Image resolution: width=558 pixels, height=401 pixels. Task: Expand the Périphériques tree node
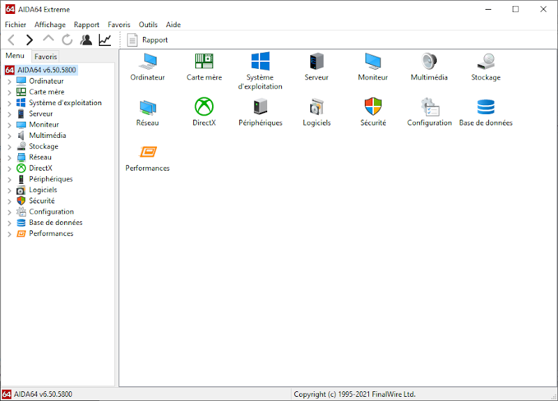point(9,180)
